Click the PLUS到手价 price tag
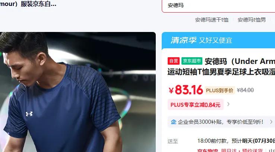275x152 pixels. coord(219,90)
